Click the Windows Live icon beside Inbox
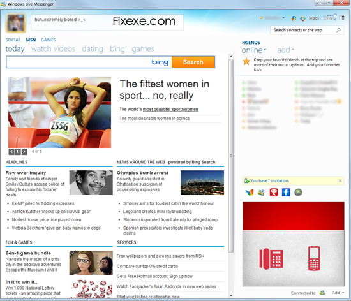 pos(302,18)
